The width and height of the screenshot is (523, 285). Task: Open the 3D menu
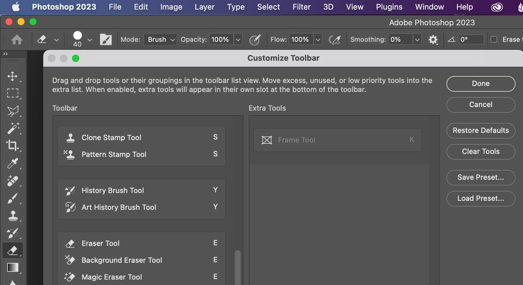tap(328, 7)
